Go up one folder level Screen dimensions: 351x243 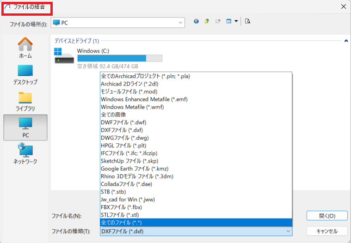point(207,21)
